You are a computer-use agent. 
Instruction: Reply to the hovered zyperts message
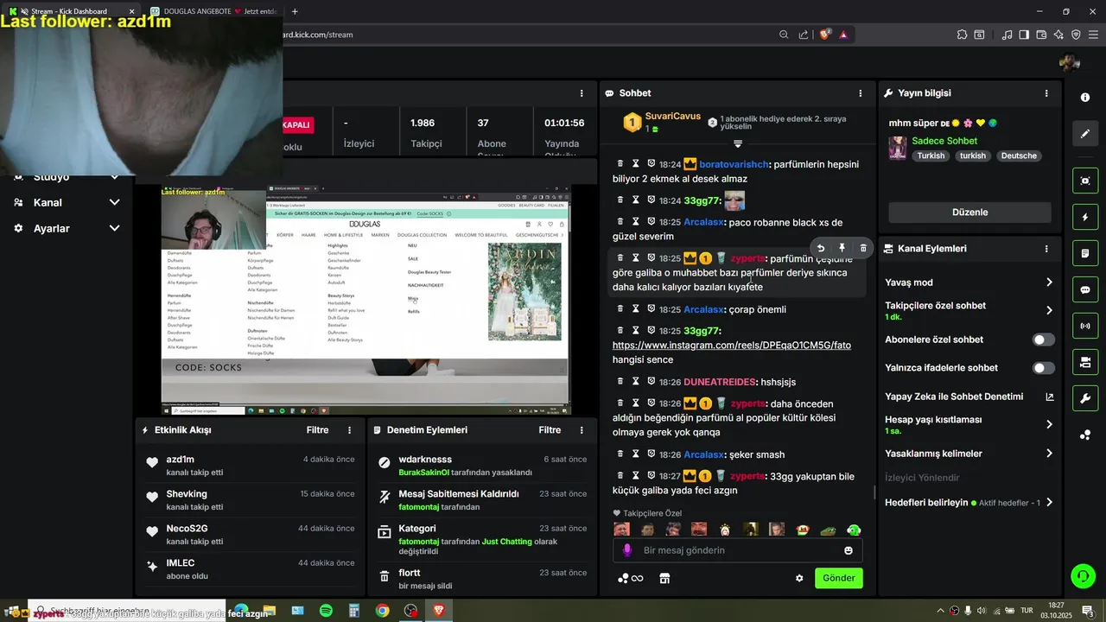click(x=821, y=248)
